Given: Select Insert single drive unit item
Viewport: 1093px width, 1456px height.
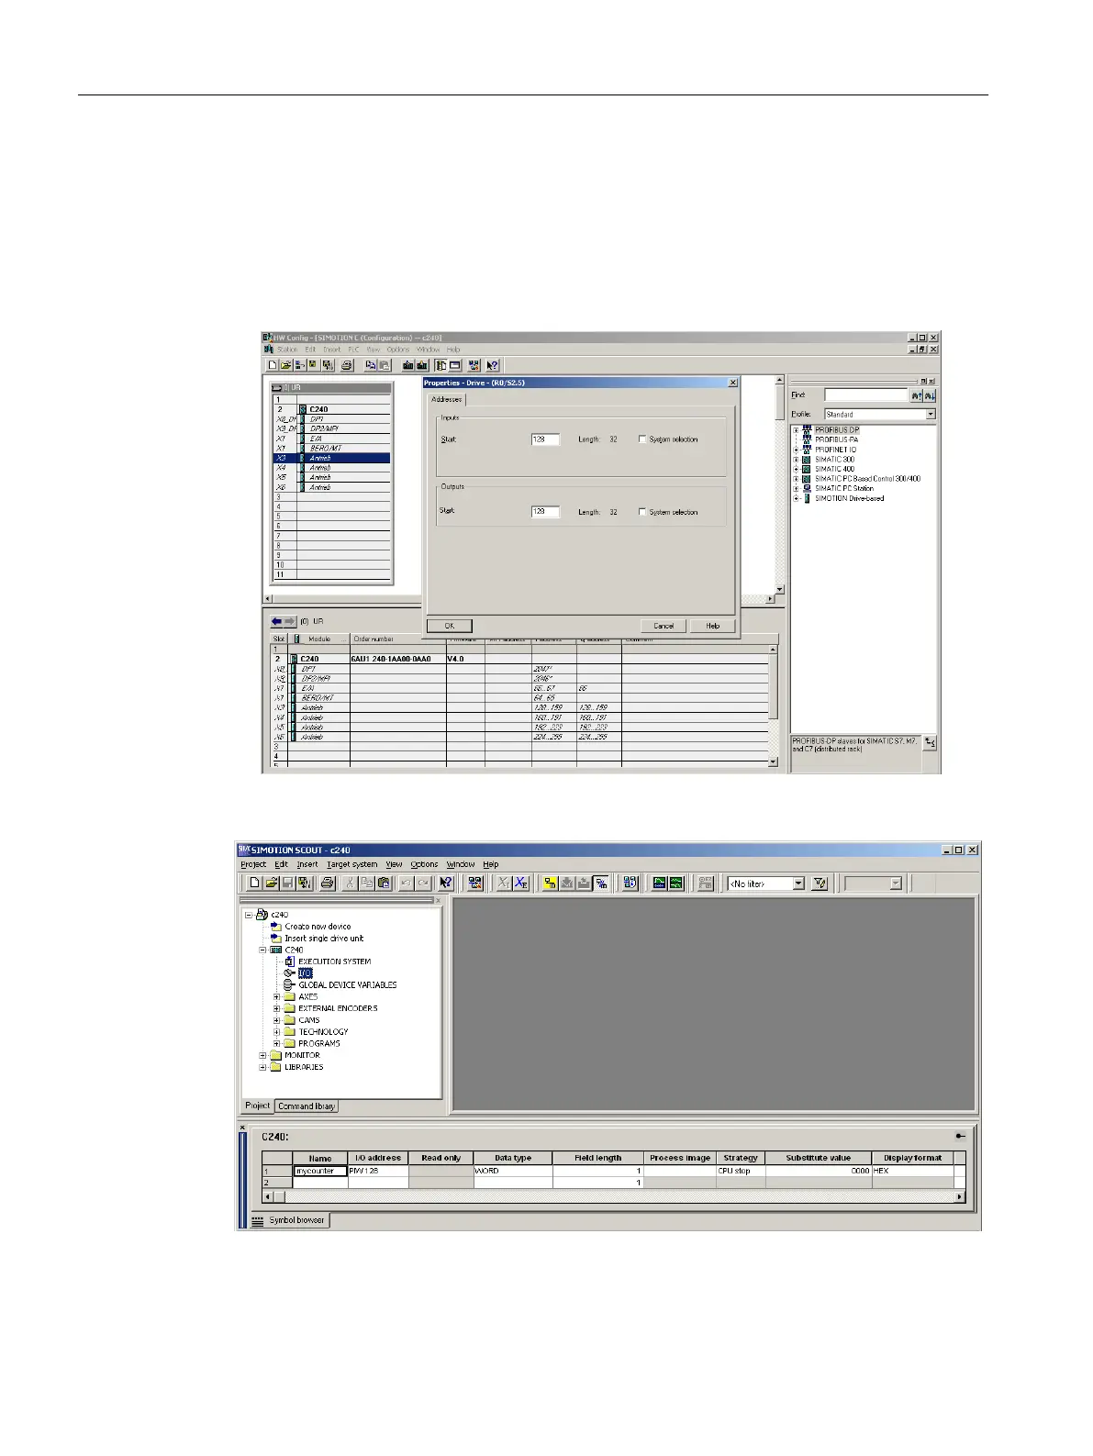Looking at the screenshot, I should click(x=324, y=939).
